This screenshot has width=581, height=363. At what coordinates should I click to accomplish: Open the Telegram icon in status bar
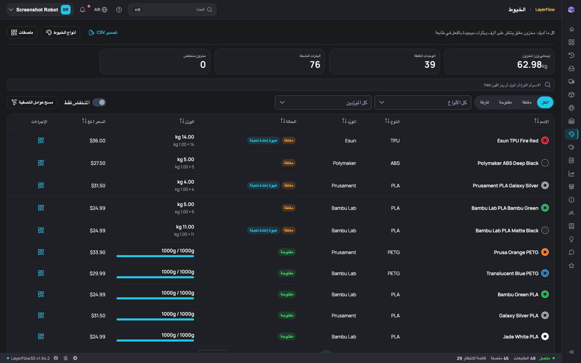(75, 358)
